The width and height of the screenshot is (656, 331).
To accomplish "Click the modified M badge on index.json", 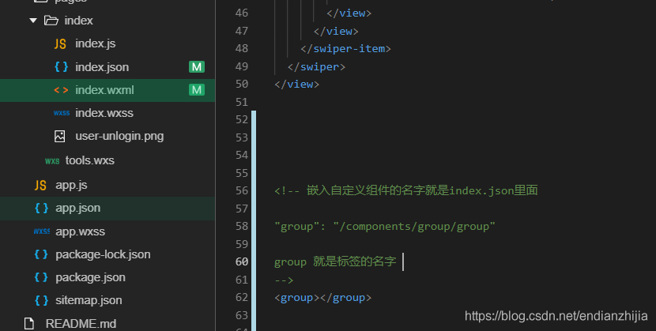I will point(197,67).
